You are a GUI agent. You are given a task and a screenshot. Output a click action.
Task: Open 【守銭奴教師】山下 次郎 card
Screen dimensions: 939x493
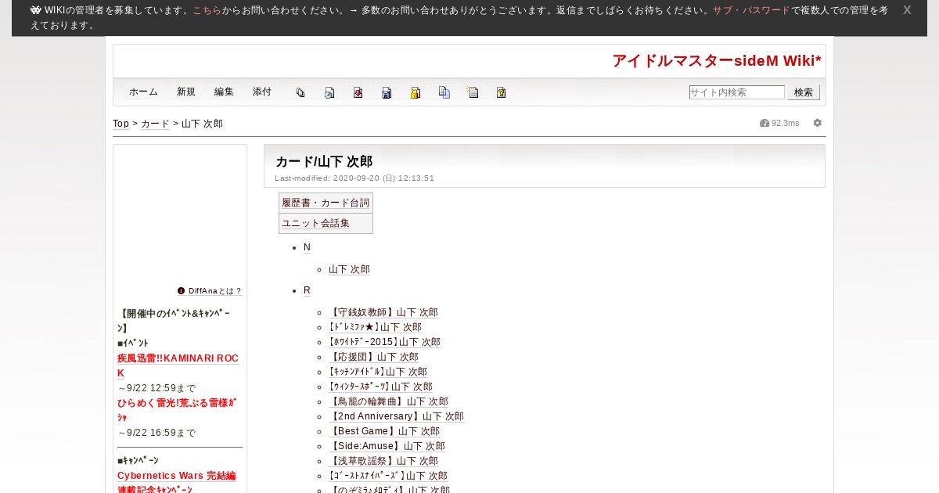383,312
